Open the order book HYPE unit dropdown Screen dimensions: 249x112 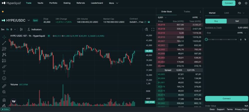(x=197, y=18)
